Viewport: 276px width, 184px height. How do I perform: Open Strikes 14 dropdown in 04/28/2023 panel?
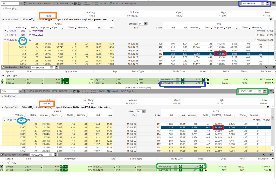146,24
